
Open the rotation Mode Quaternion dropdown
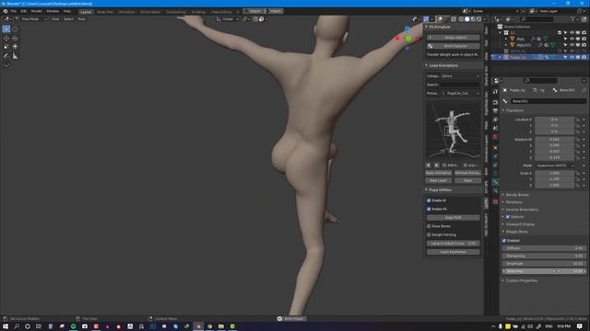point(554,165)
